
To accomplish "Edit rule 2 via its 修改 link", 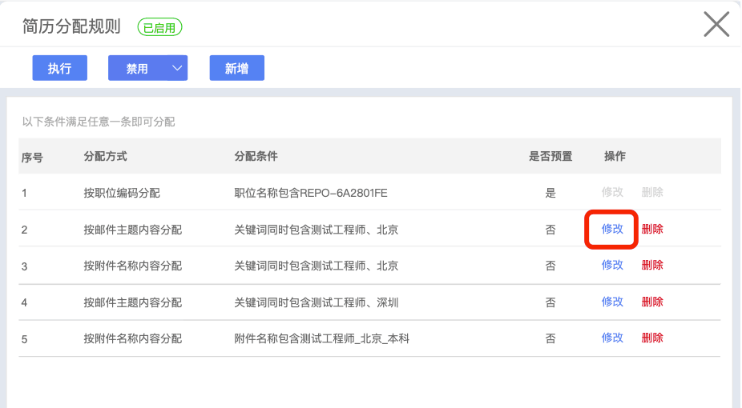I will tap(612, 229).
